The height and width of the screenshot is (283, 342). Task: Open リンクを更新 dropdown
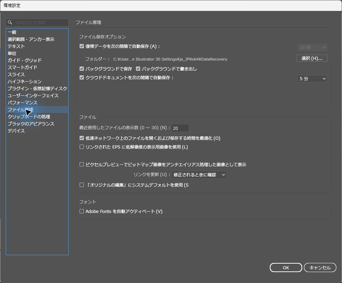199,175
